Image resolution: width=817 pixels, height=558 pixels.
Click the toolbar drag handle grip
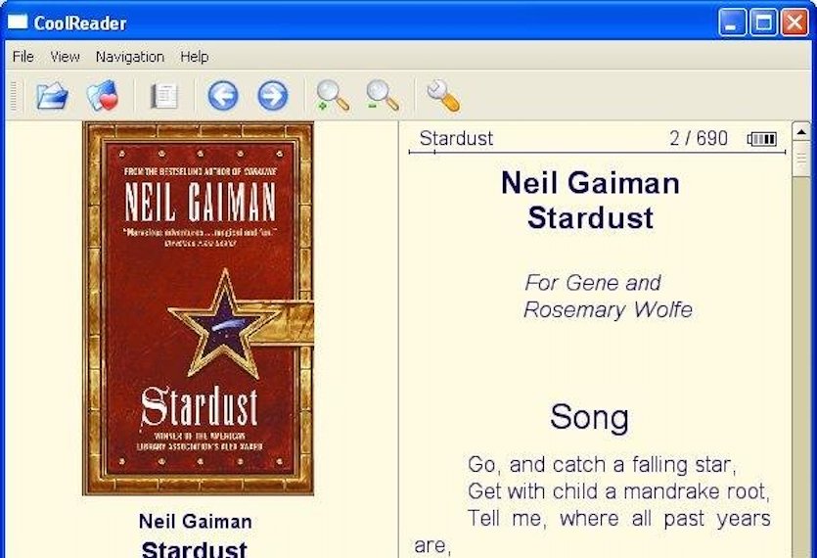14,96
